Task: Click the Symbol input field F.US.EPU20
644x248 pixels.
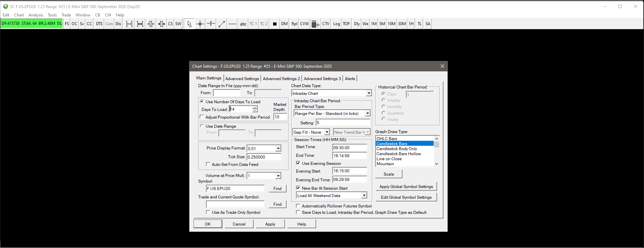Action: point(235,189)
